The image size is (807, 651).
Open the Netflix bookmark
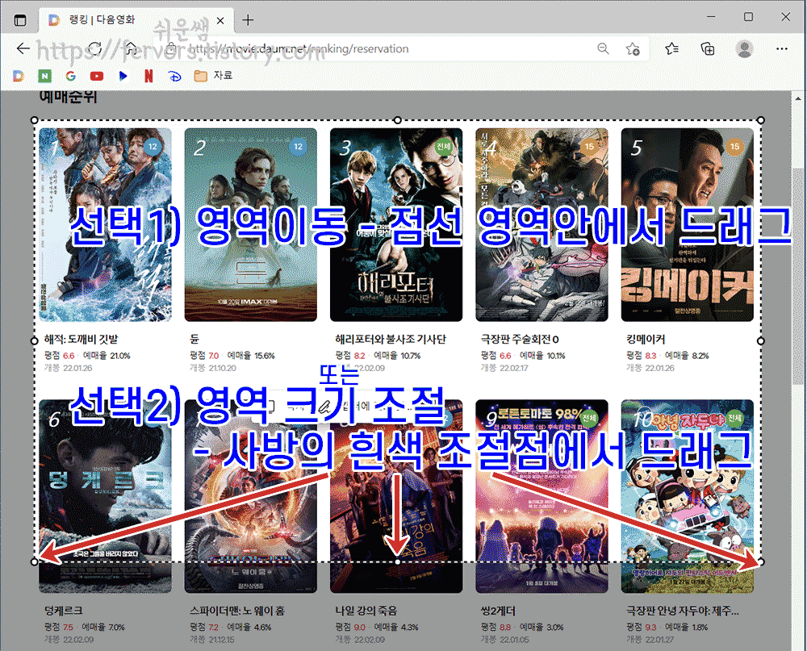click(148, 76)
